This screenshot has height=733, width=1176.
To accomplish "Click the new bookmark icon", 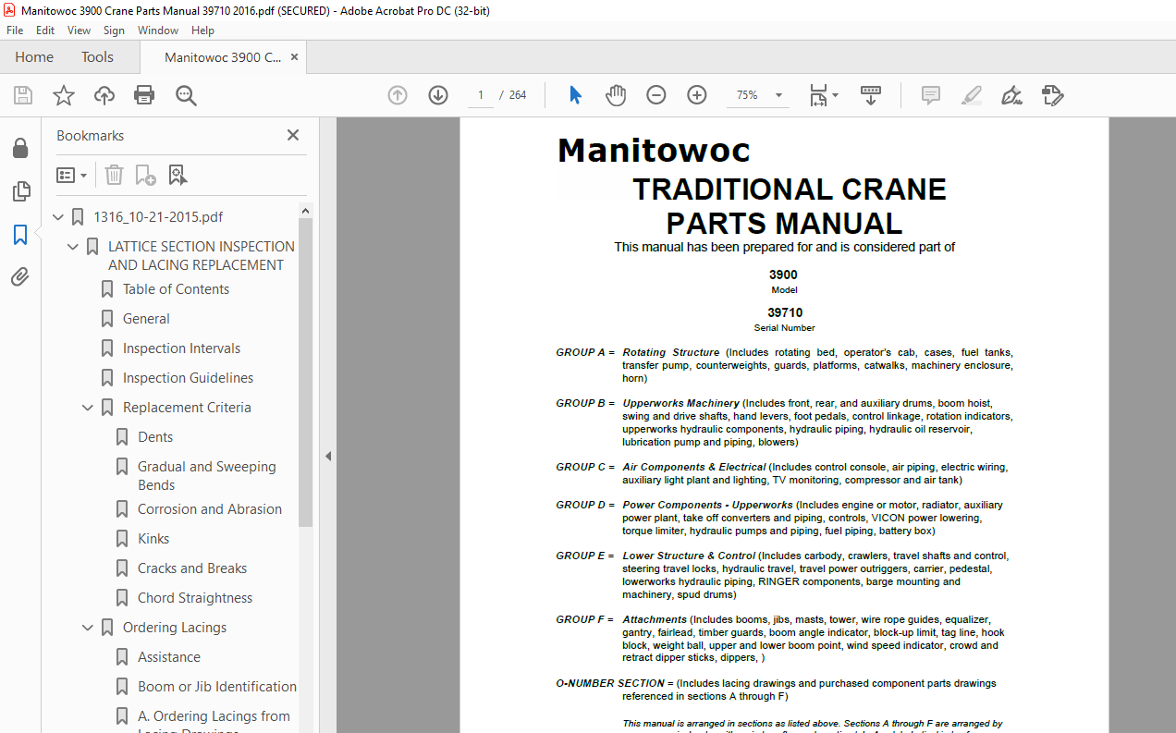I will tap(145, 175).
